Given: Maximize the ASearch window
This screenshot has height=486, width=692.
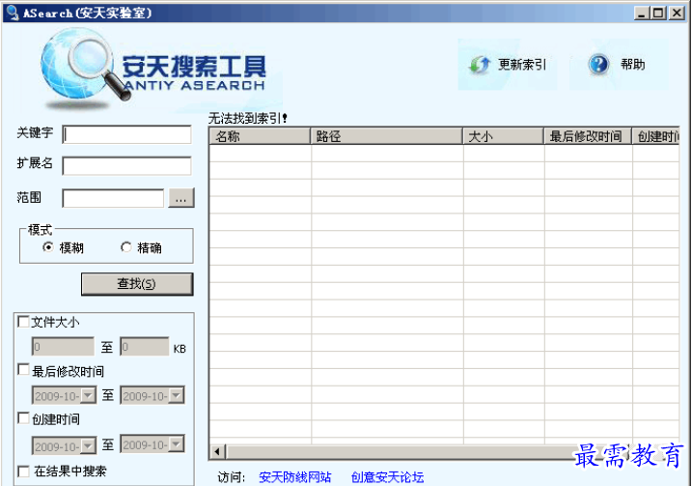Looking at the screenshot, I should 658,13.
